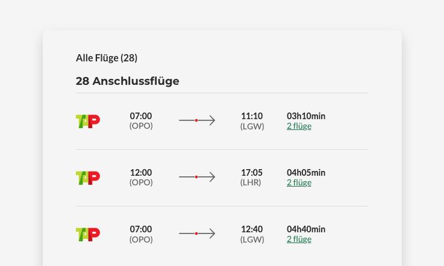Click TAP logo on 07:00–11:10 flight
Image resolution: width=444 pixels, height=266 pixels.
(88, 121)
